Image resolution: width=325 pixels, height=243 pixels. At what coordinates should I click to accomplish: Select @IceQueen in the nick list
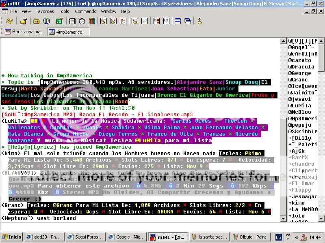click(303, 86)
